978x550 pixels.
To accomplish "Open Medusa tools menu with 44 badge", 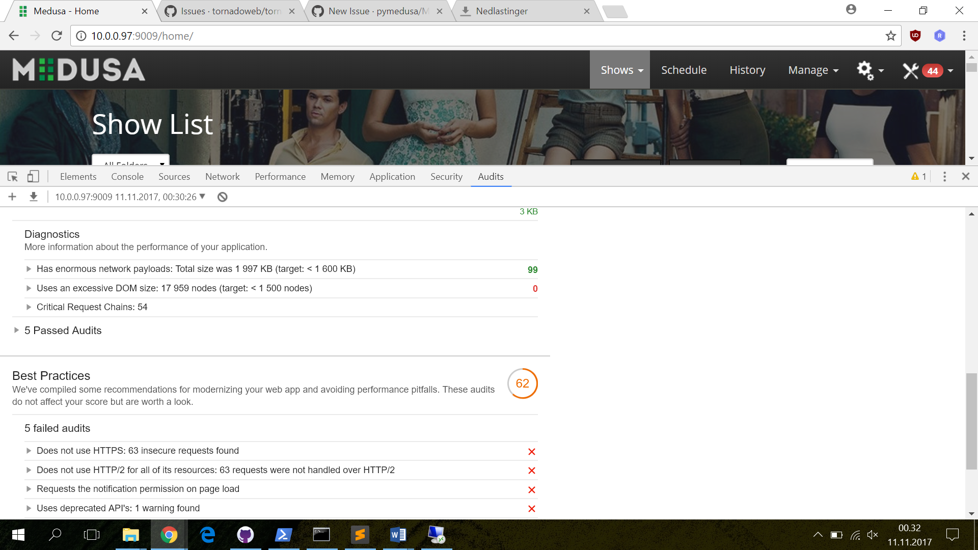I will pyautogui.click(x=928, y=70).
